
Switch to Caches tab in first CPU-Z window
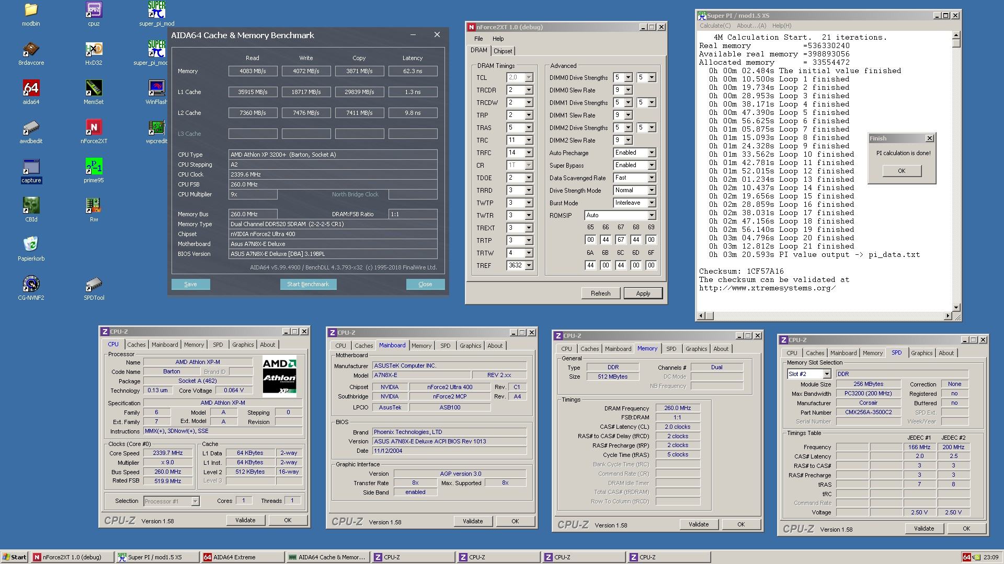136,345
